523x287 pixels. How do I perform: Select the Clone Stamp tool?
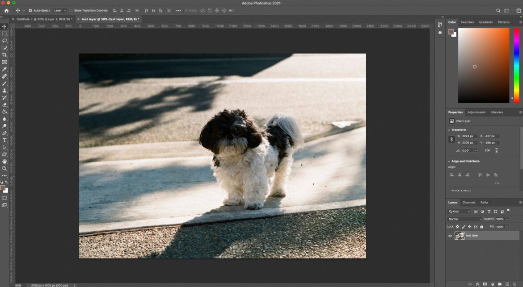pos(4,90)
